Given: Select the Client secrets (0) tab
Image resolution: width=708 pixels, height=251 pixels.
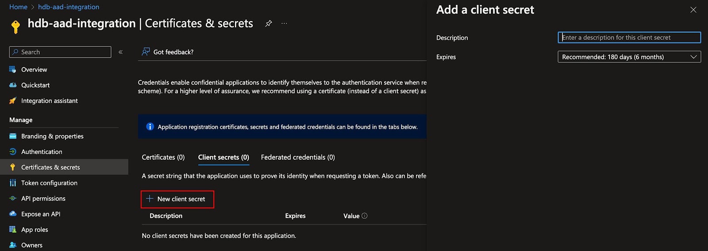Looking at the screenshot, I should [223, 157].
